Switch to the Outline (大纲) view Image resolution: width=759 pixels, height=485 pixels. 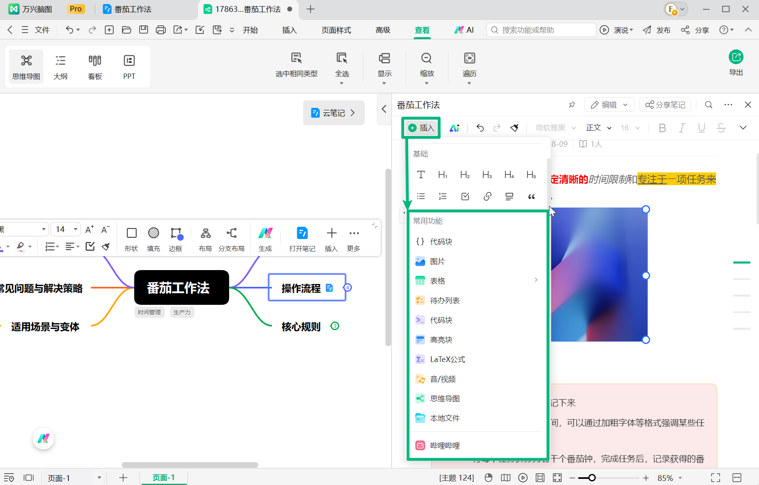point(61,67)
